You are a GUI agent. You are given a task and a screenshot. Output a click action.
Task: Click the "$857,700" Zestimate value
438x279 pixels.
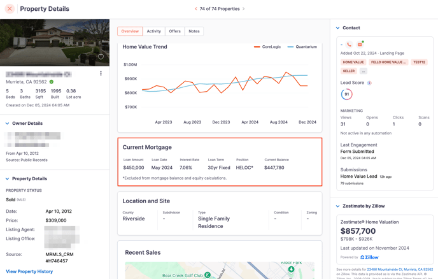358,231
